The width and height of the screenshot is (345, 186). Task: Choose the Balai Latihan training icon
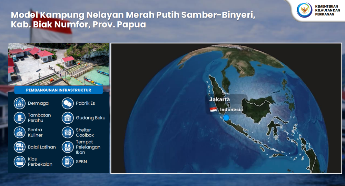(20, 147)
